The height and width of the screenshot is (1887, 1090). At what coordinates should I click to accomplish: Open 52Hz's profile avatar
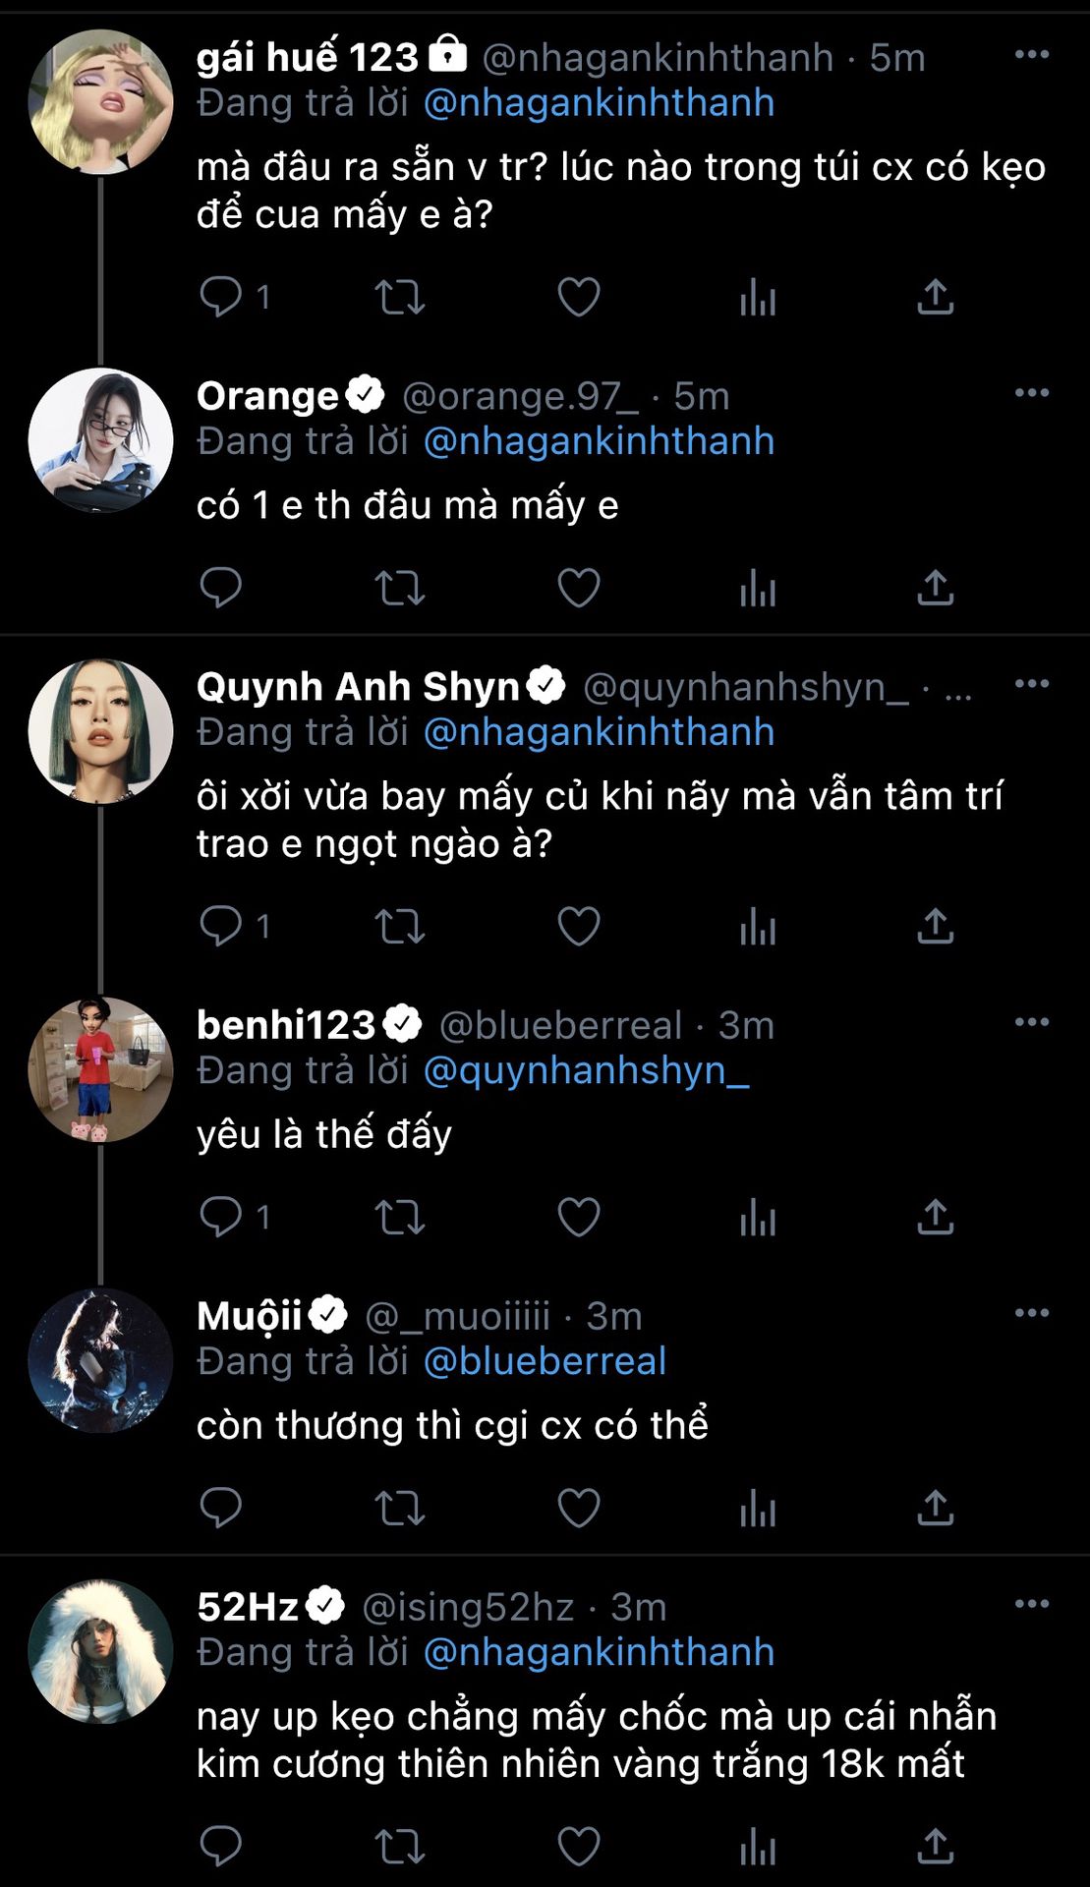(100, 1651)
